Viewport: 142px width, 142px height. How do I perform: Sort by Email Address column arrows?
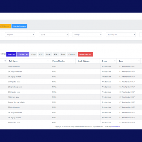[x=97, y=61]
